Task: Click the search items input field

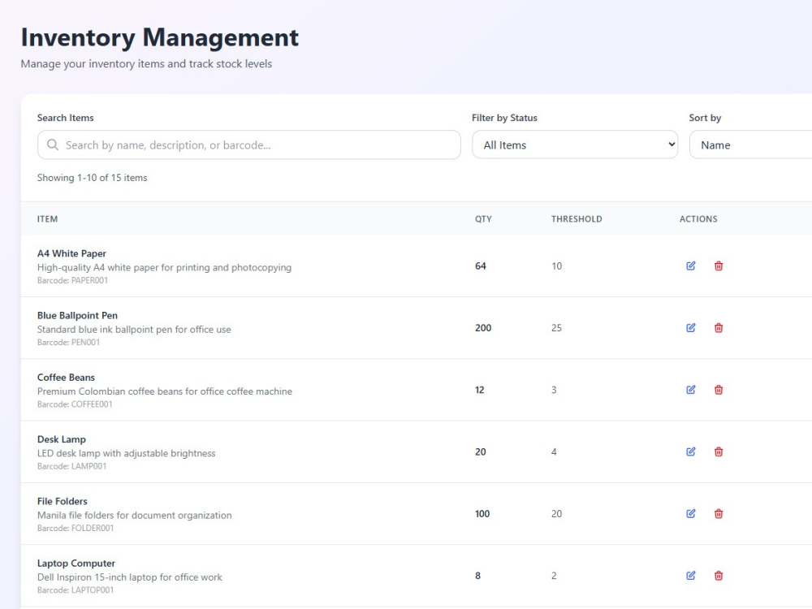Action: click(x=260, y=145)
